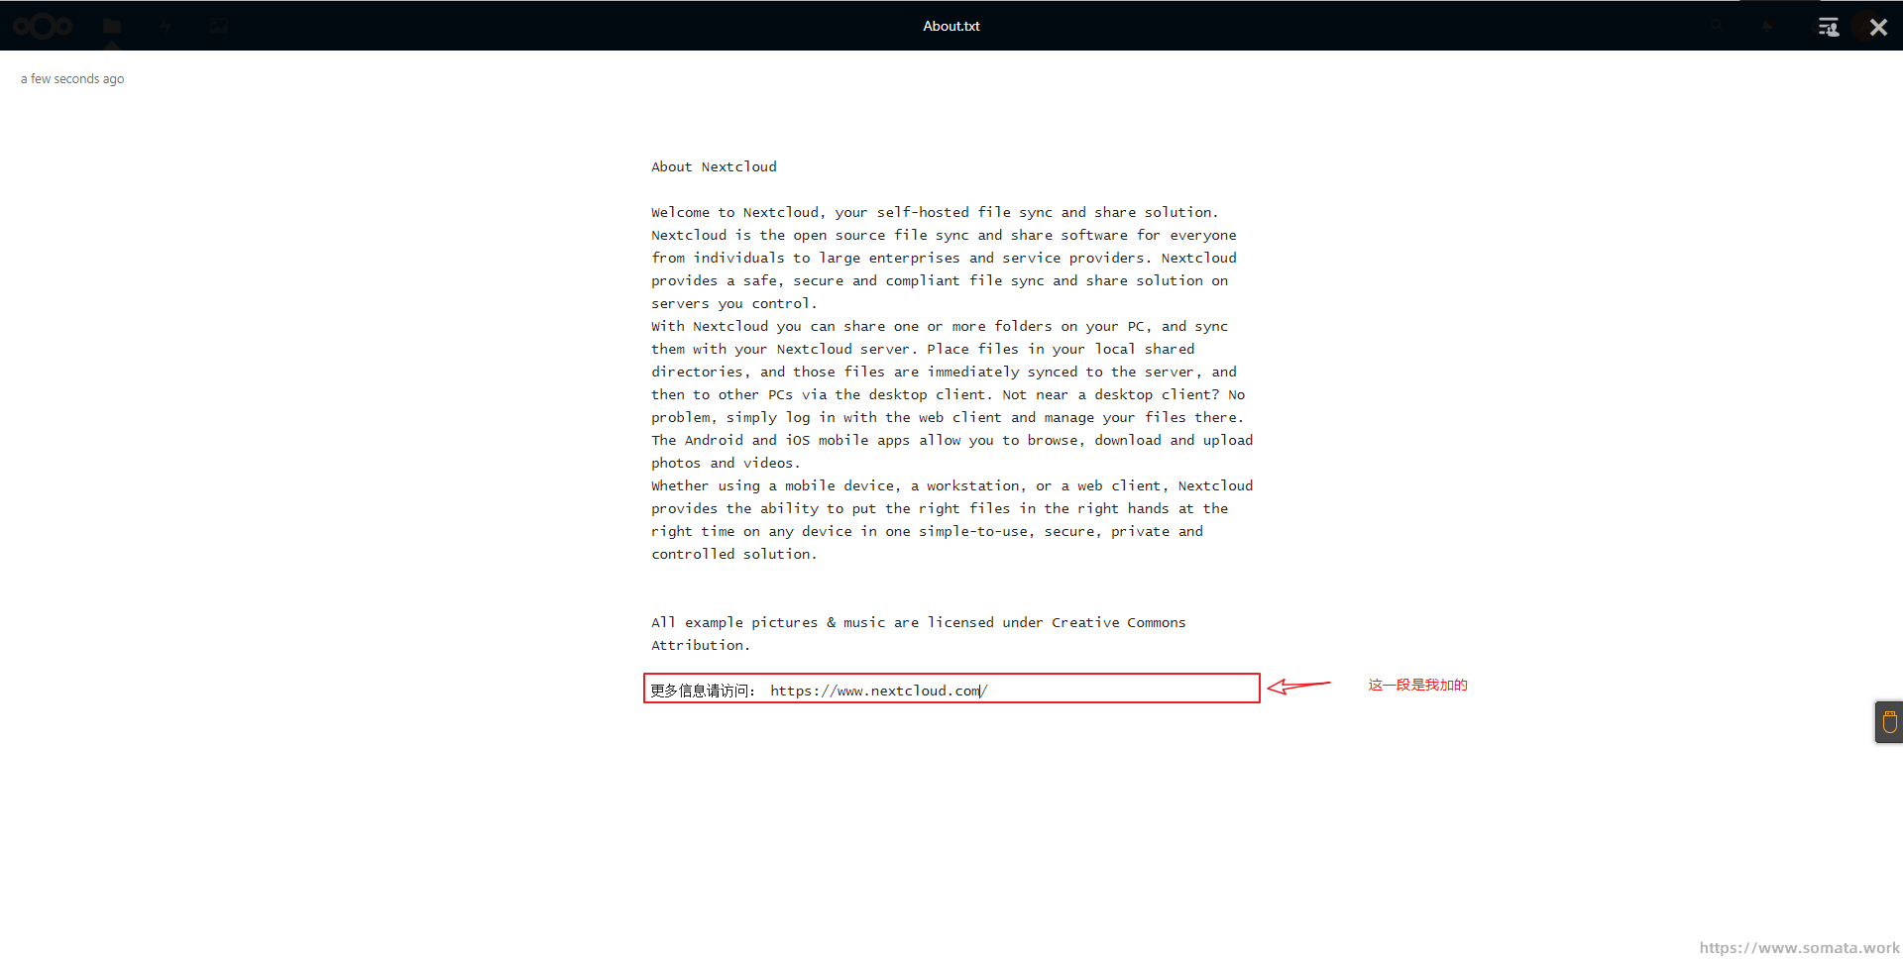Click the line starting 'All example pictures & music'
Viewport: 1903px width, 959px height.
click(x=919, y=622)
